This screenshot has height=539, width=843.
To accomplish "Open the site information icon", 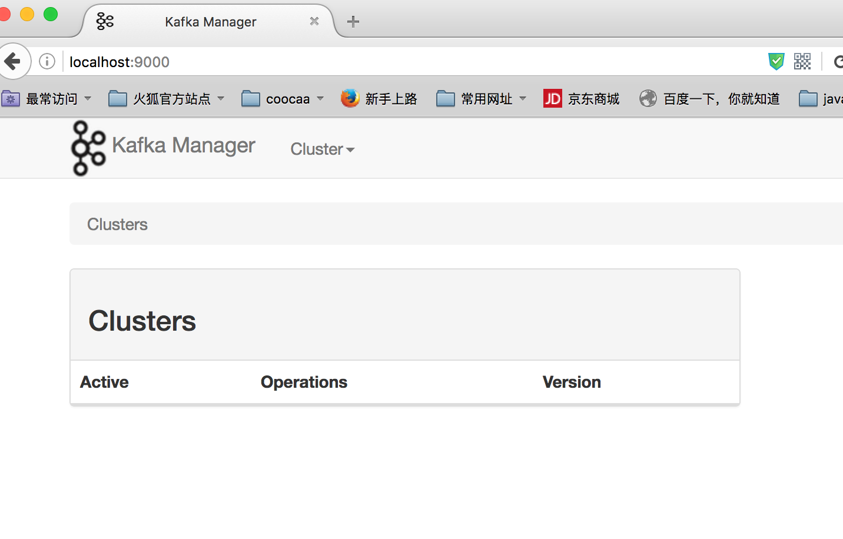I will click(x=47, y=61).
